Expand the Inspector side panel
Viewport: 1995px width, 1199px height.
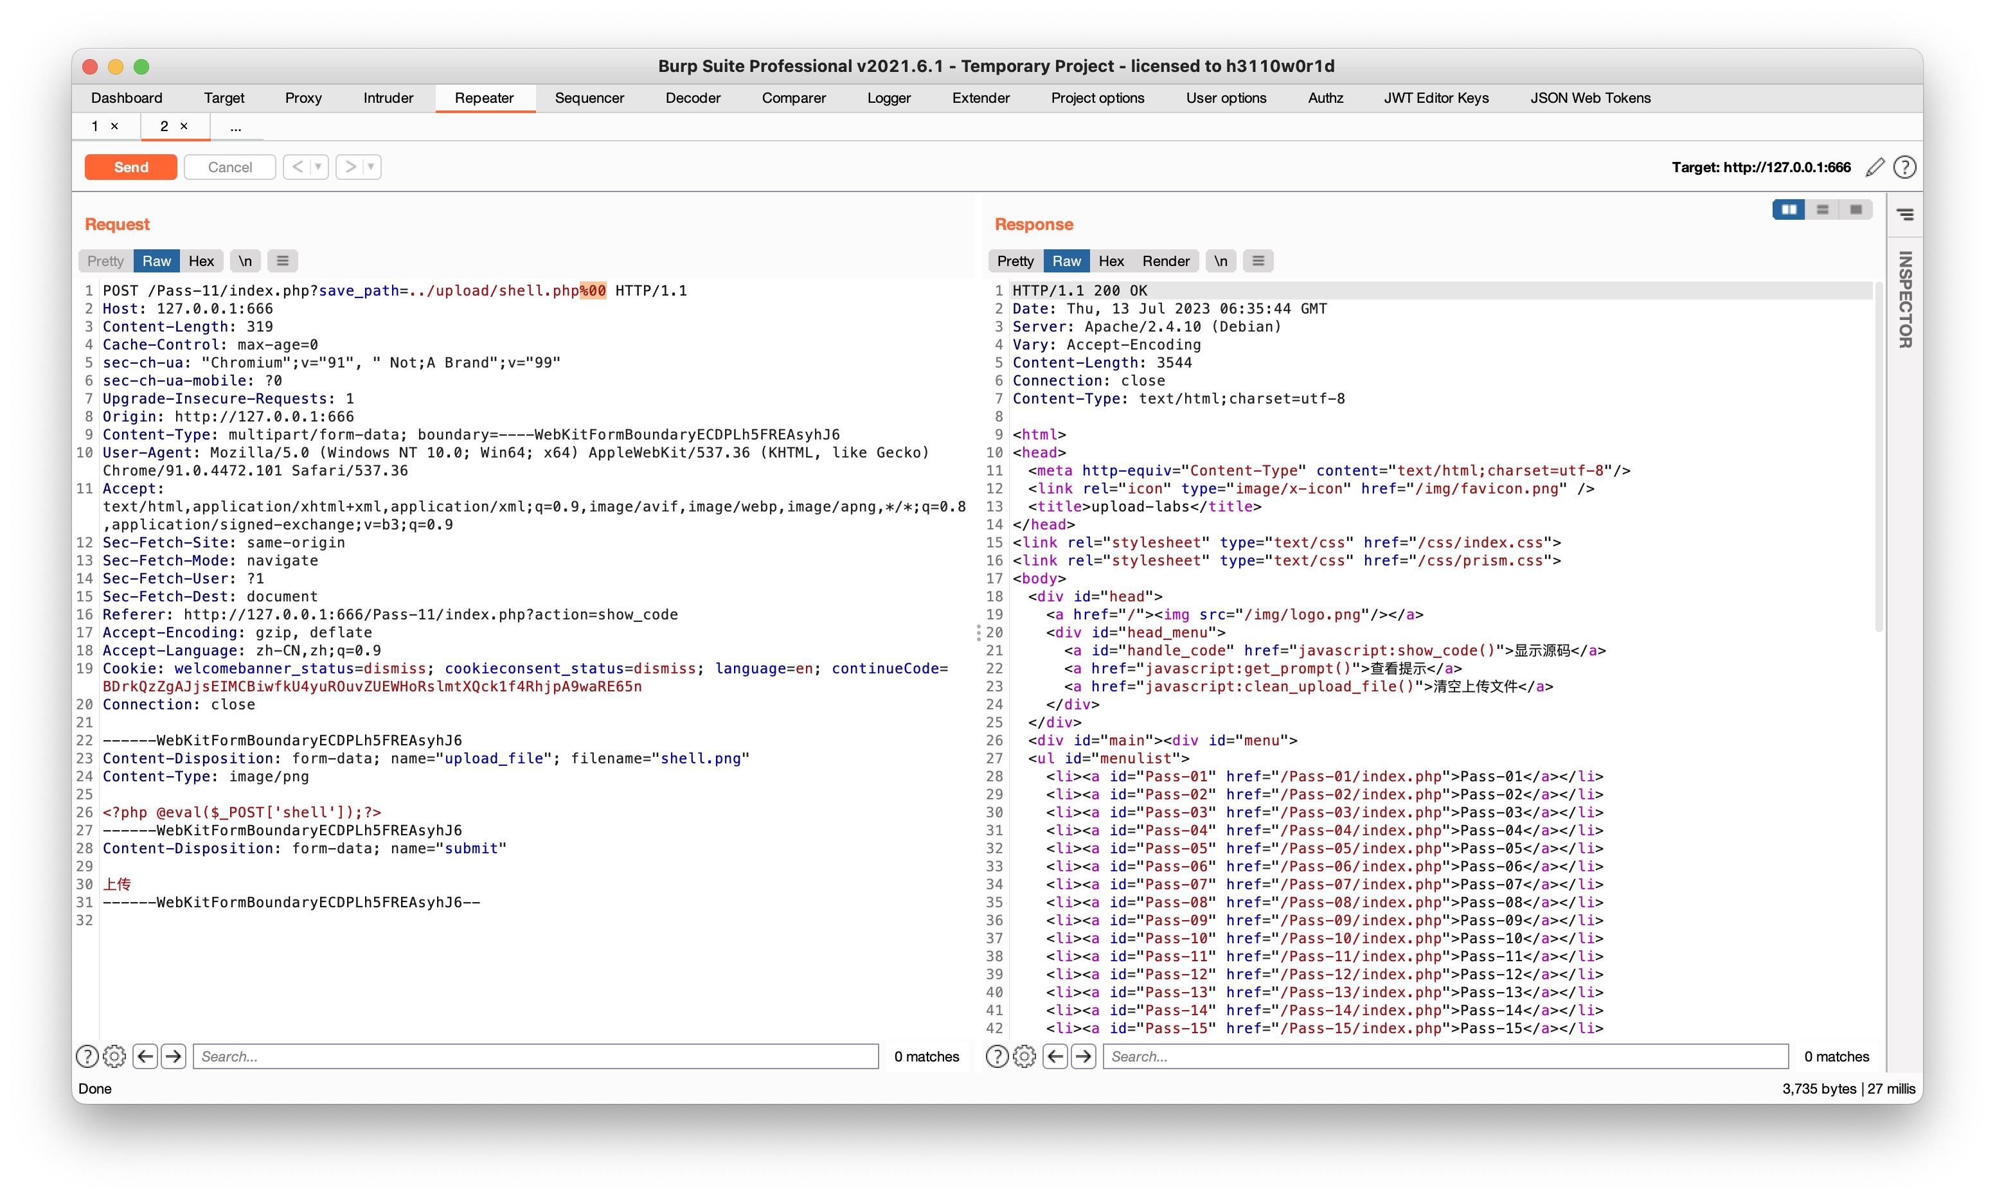pyautogui.click(x=1904, y=299)
